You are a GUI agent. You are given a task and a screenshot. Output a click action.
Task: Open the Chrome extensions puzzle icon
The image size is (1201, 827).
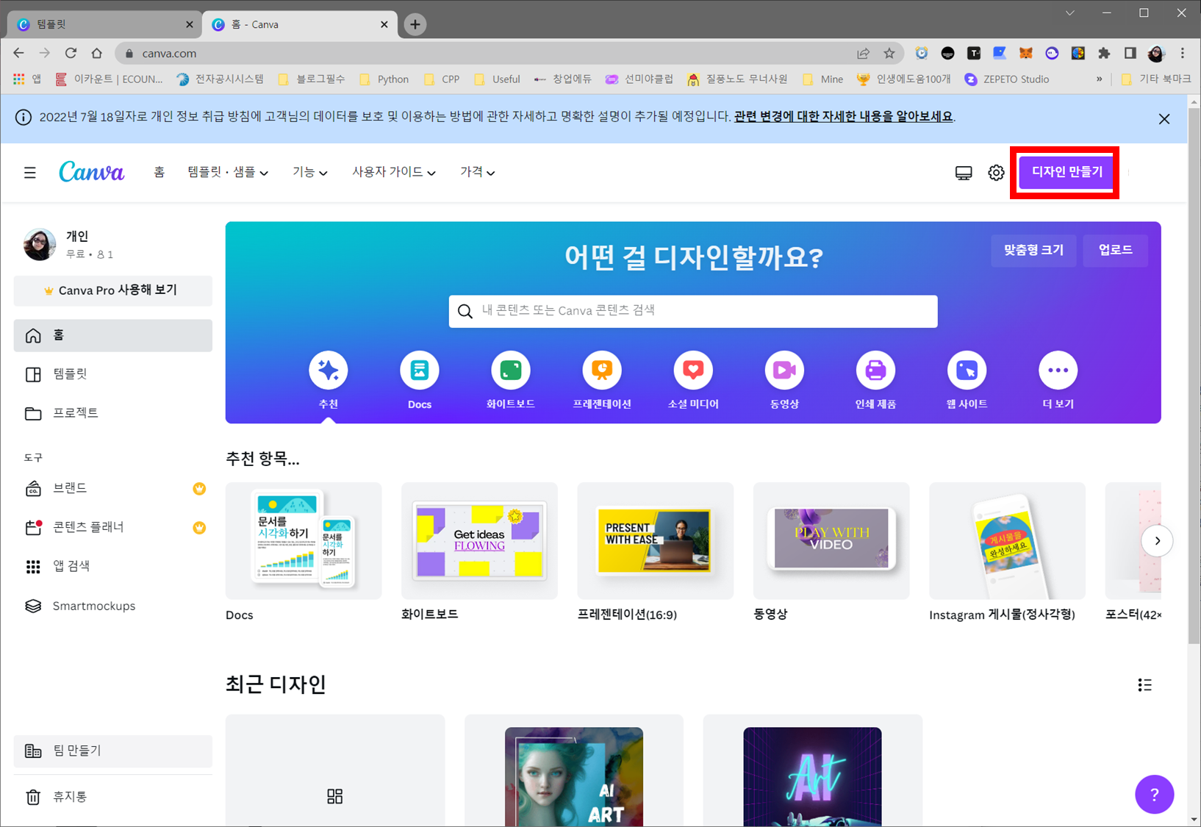point(1104,53)
